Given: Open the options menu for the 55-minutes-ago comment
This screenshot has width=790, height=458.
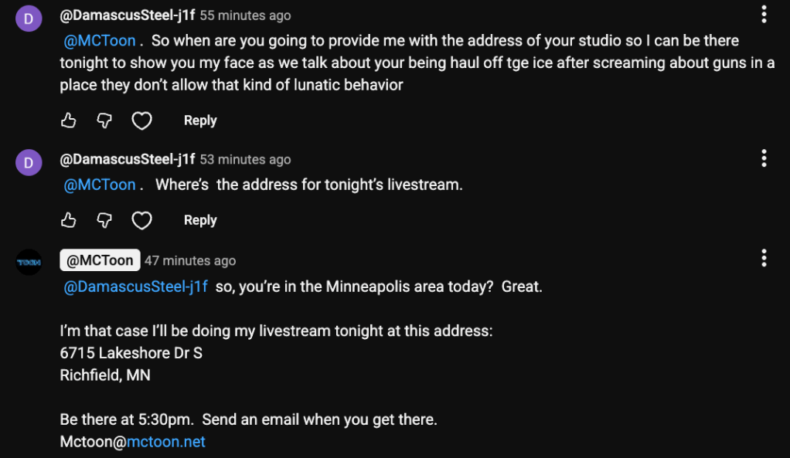Looking at the screenshot, I should point(764,15).
